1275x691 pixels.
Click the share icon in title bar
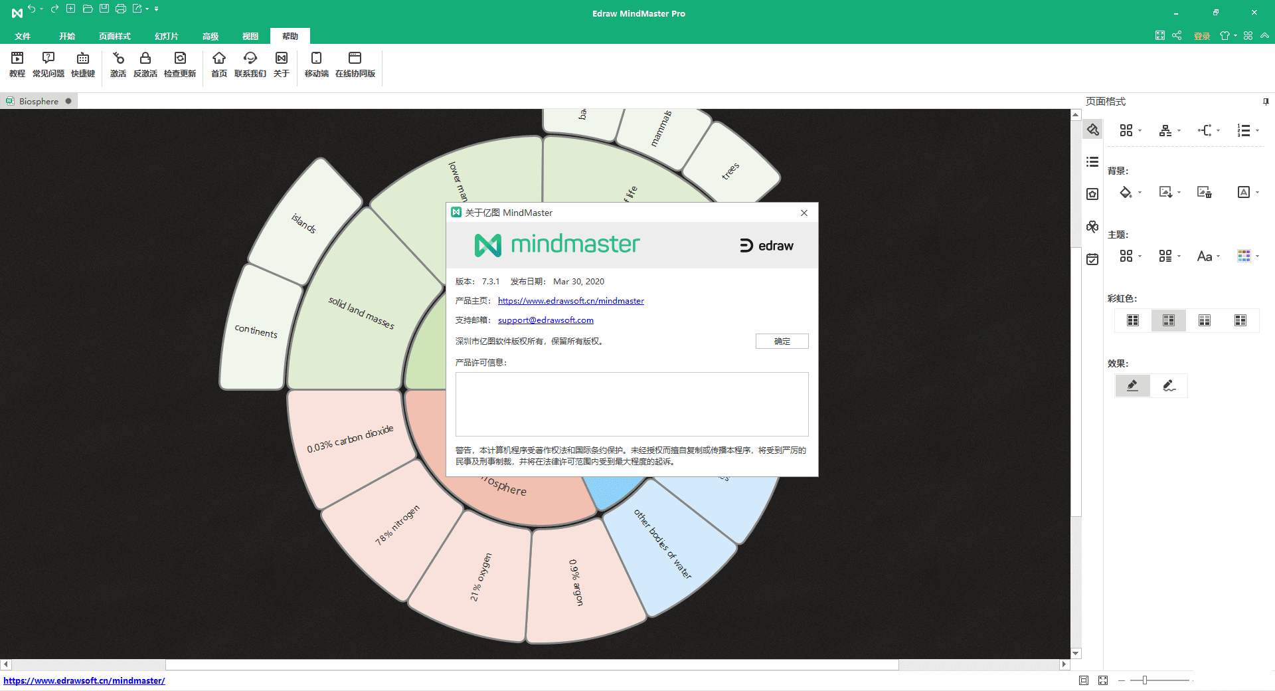pyautogui.click(x=1177, y=36)
